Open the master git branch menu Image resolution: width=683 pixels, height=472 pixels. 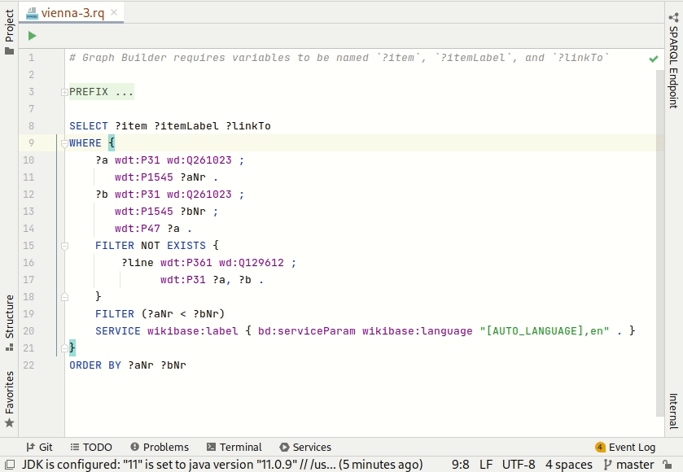(628, 465)
